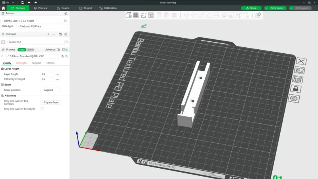
Task: Open the Generic PLA filament dropdown
Action: click(x=35, y=42)
